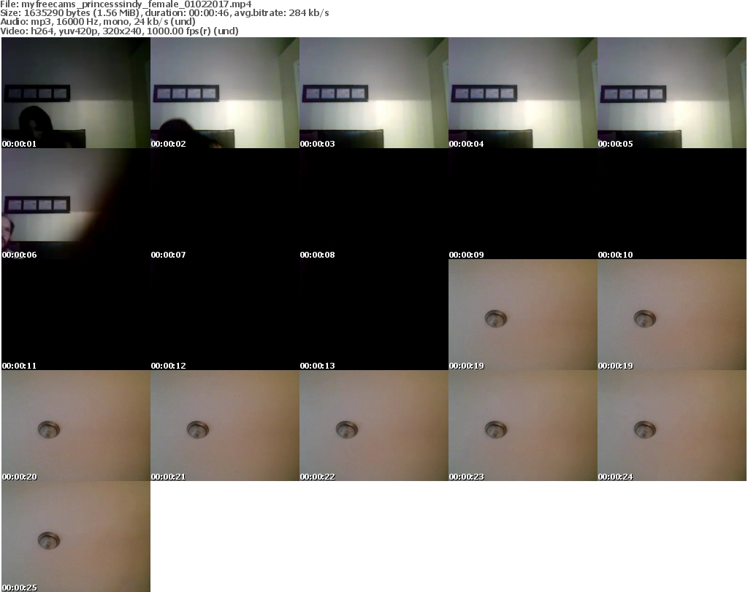Click the black thumbnail stamped 00:00:08
The width and height of the screenshot is (748, 592).
pyautogui.click(x=374, y=204)
